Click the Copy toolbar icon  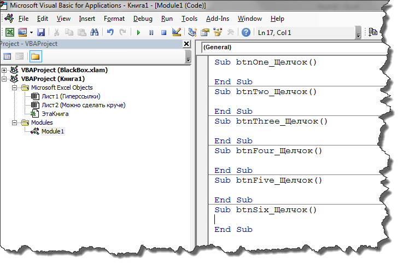[69, 32]
